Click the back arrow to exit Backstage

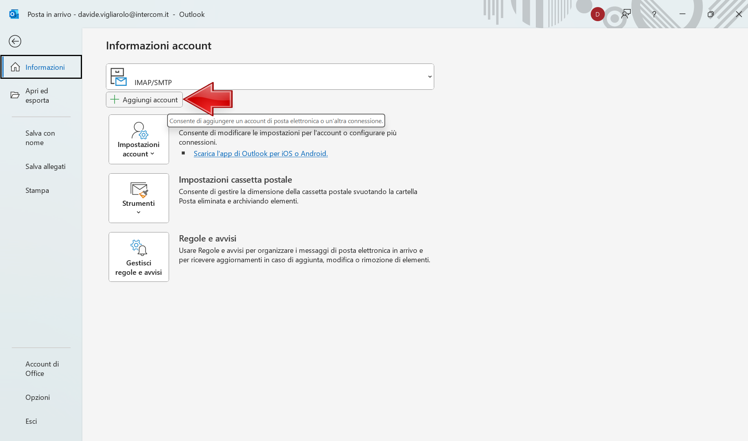(x=15, y=41)
